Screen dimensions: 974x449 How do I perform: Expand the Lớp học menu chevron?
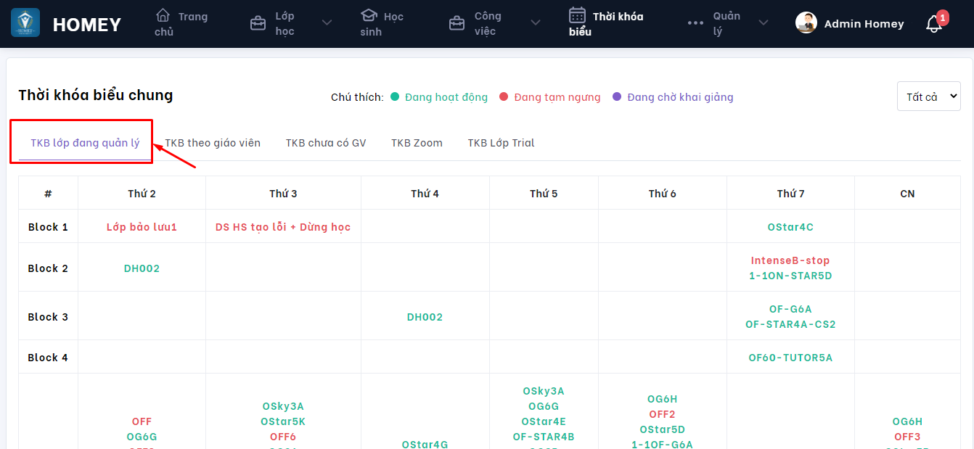tap(327, 23)
